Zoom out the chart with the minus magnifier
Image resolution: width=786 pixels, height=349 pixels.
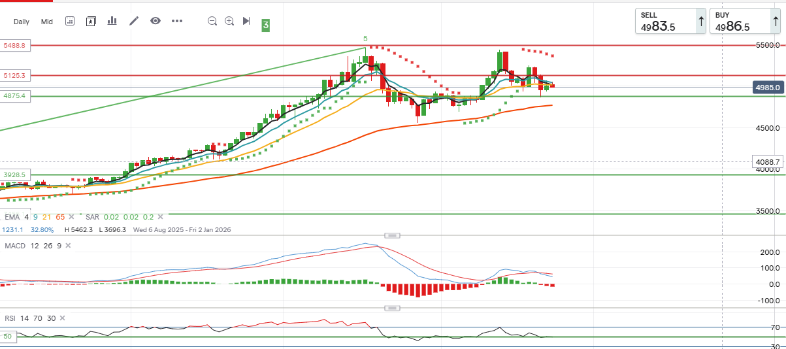(x=212, y=21)
